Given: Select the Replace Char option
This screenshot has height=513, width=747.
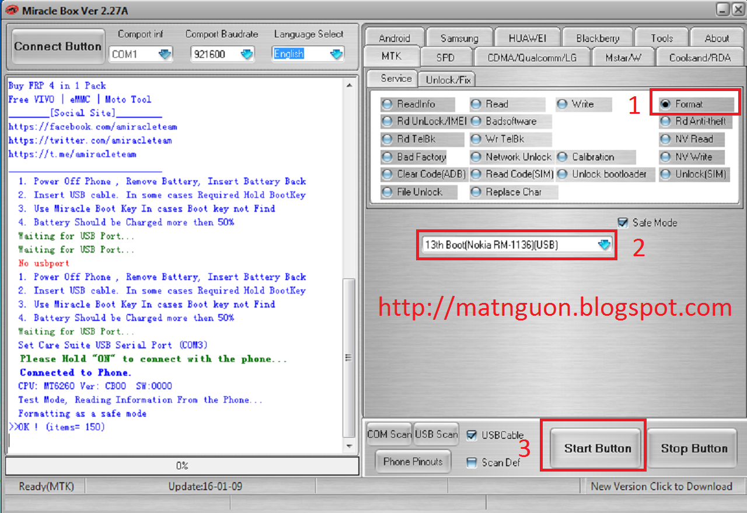Looking at the screenshot, I should point(514,191).
